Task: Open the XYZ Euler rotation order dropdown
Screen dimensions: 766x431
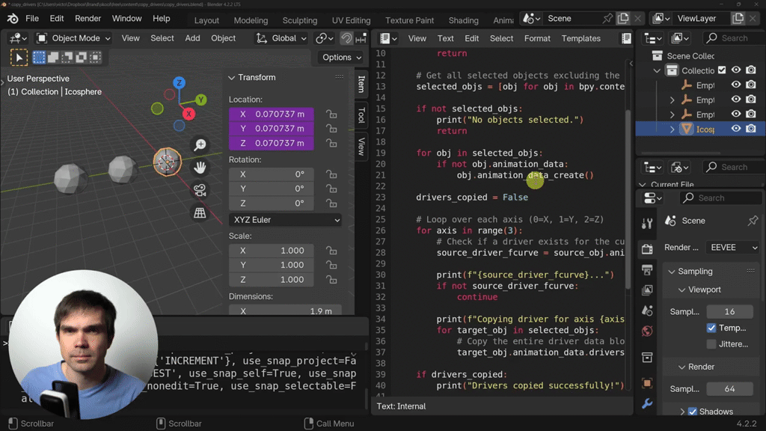Action: (285, 219)
